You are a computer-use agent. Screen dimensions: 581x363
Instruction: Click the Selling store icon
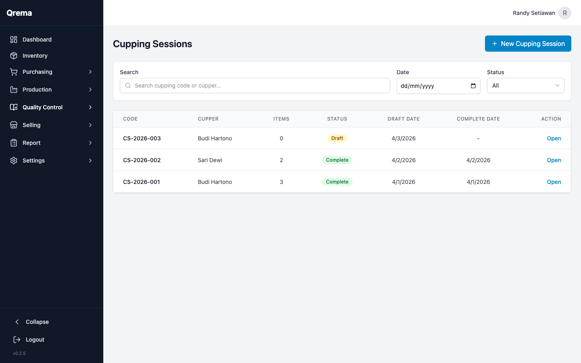[x=14, y=125]
